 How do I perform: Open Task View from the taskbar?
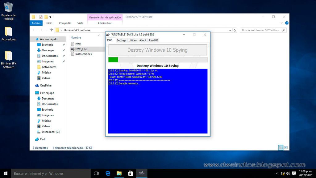point(96,173)
